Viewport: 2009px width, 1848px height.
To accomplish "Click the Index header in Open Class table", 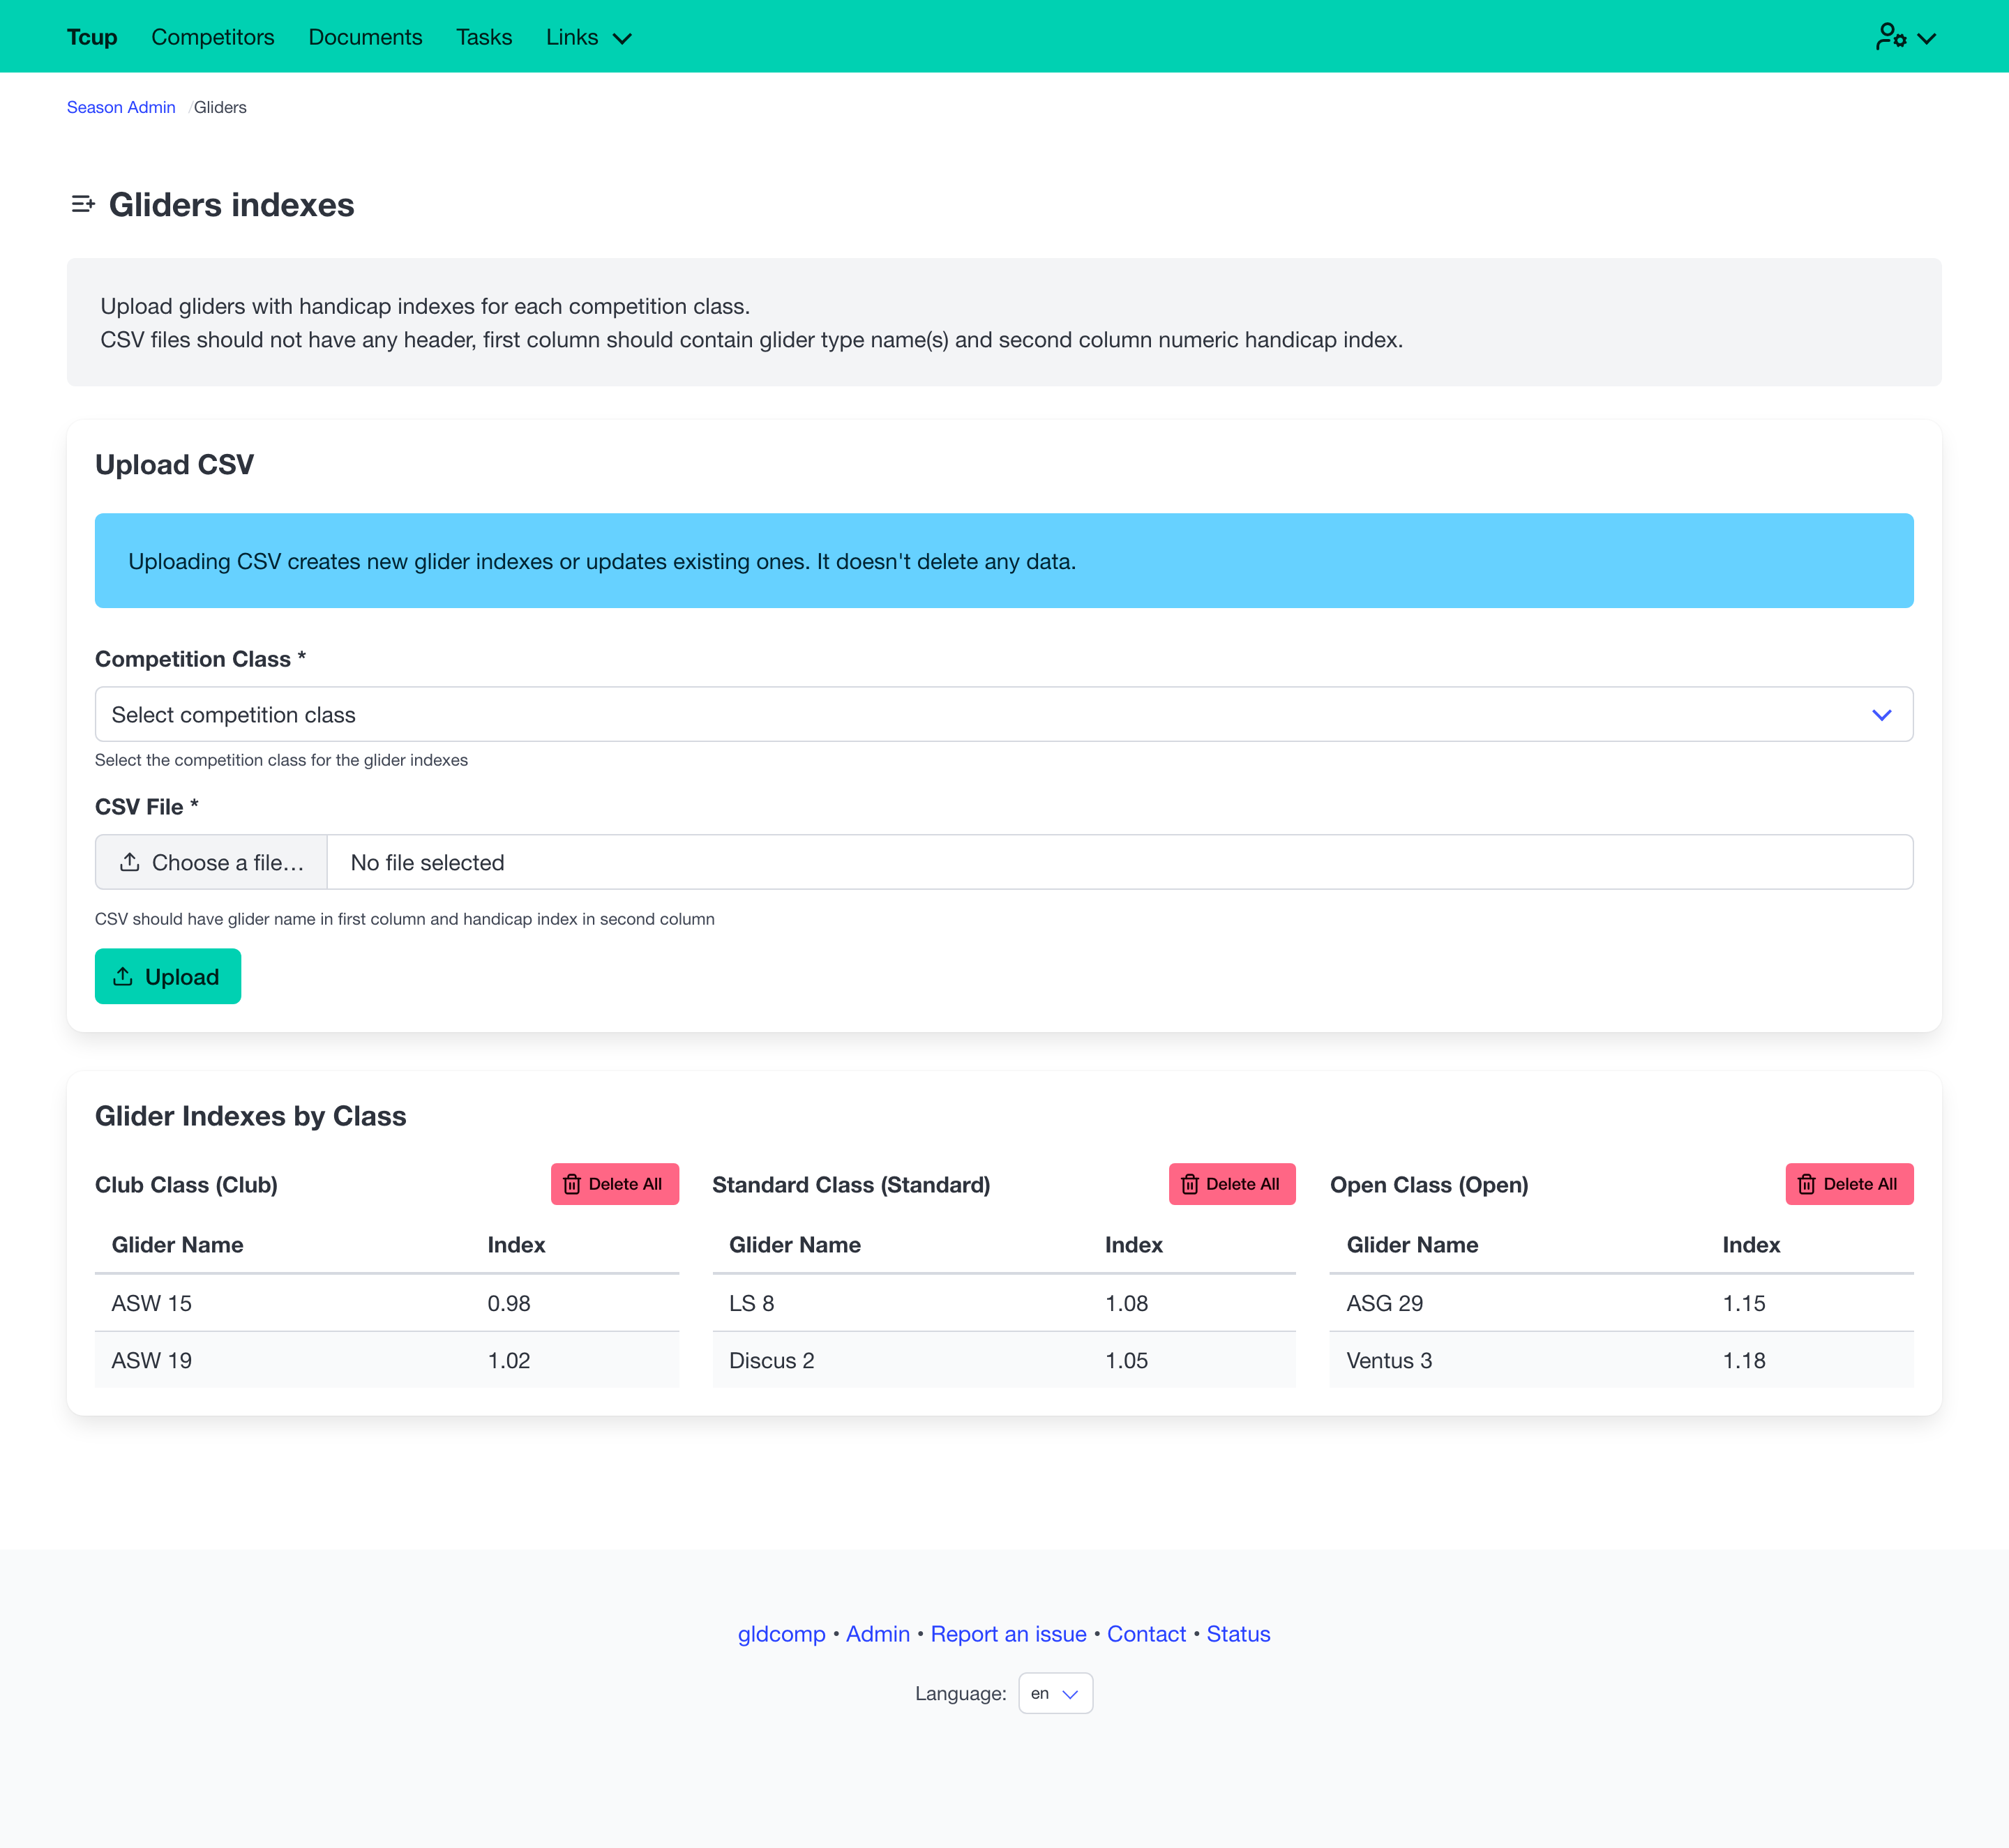I will coord(1751,1244).
